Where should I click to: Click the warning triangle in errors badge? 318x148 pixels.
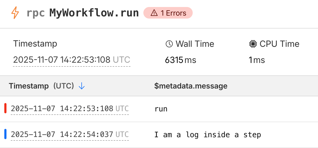click(154, 13)
